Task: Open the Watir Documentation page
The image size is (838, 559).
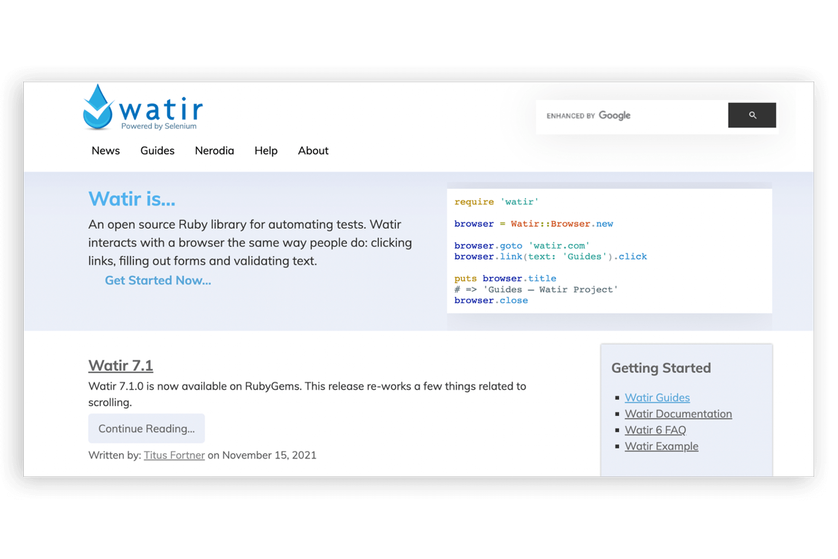Action: point(678,414)
